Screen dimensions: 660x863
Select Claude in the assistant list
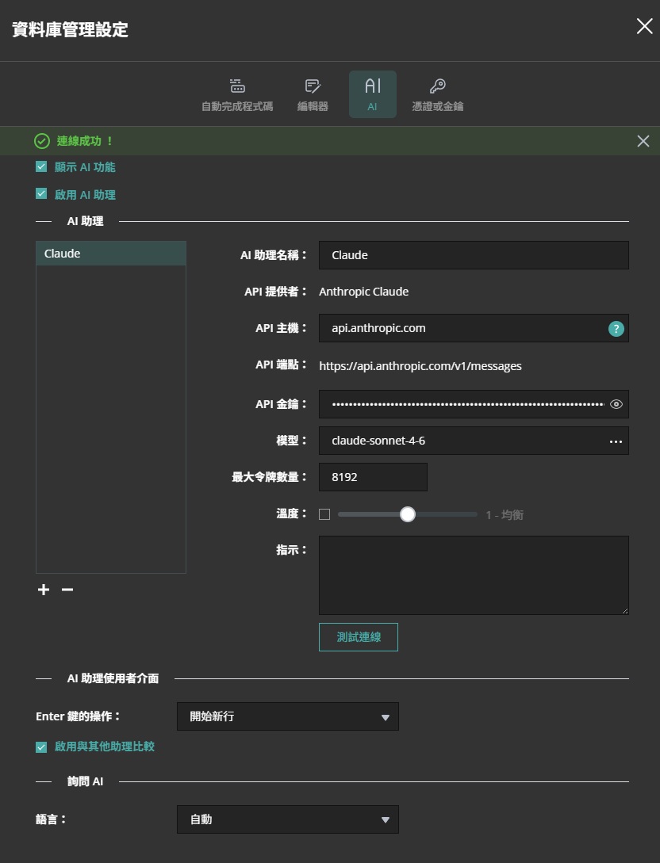coord(110,253)
